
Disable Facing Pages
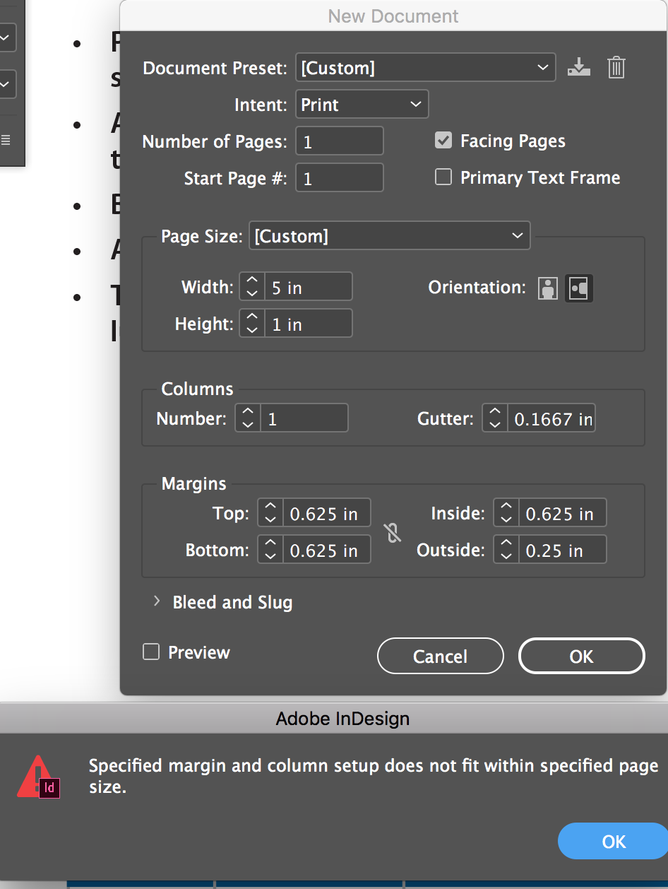[443, 140]
